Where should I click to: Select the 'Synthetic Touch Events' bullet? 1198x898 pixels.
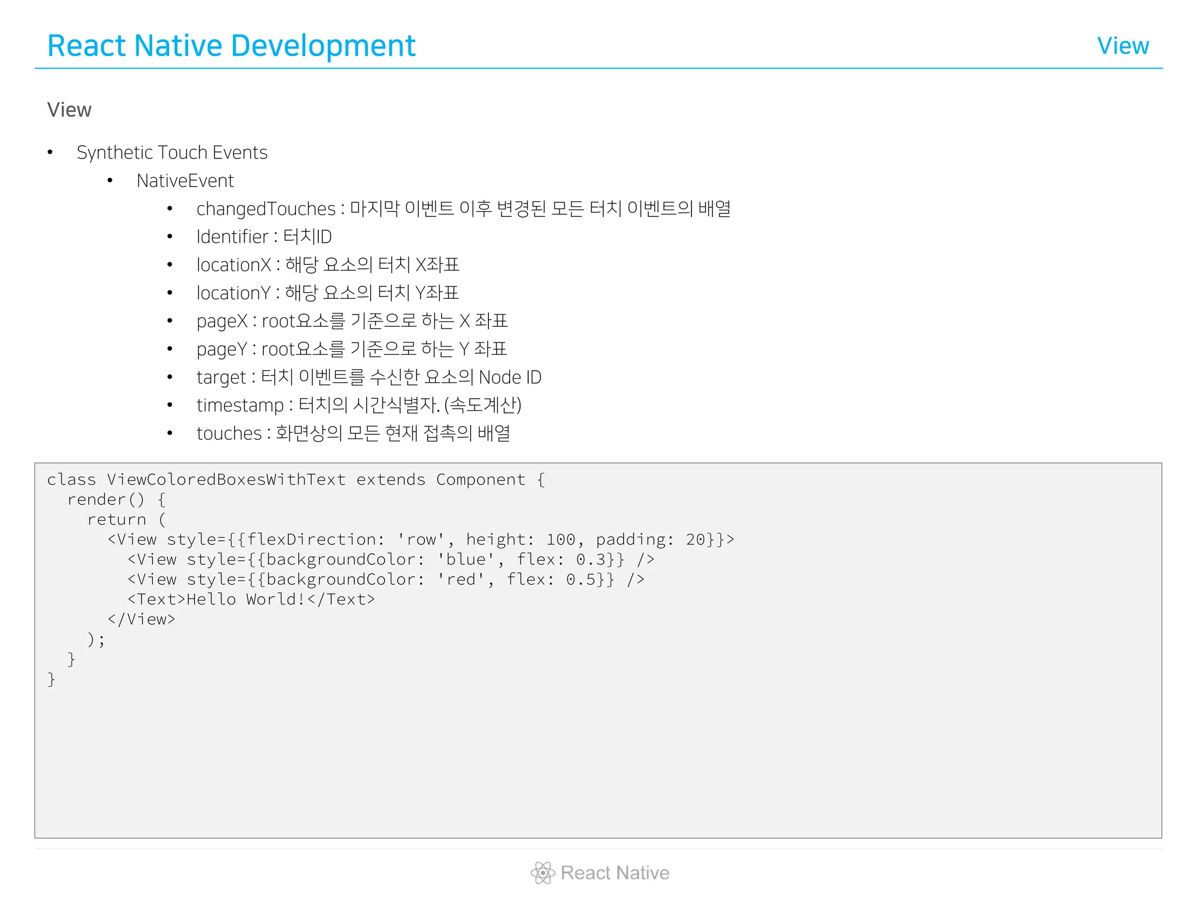[x=172, y=153]
